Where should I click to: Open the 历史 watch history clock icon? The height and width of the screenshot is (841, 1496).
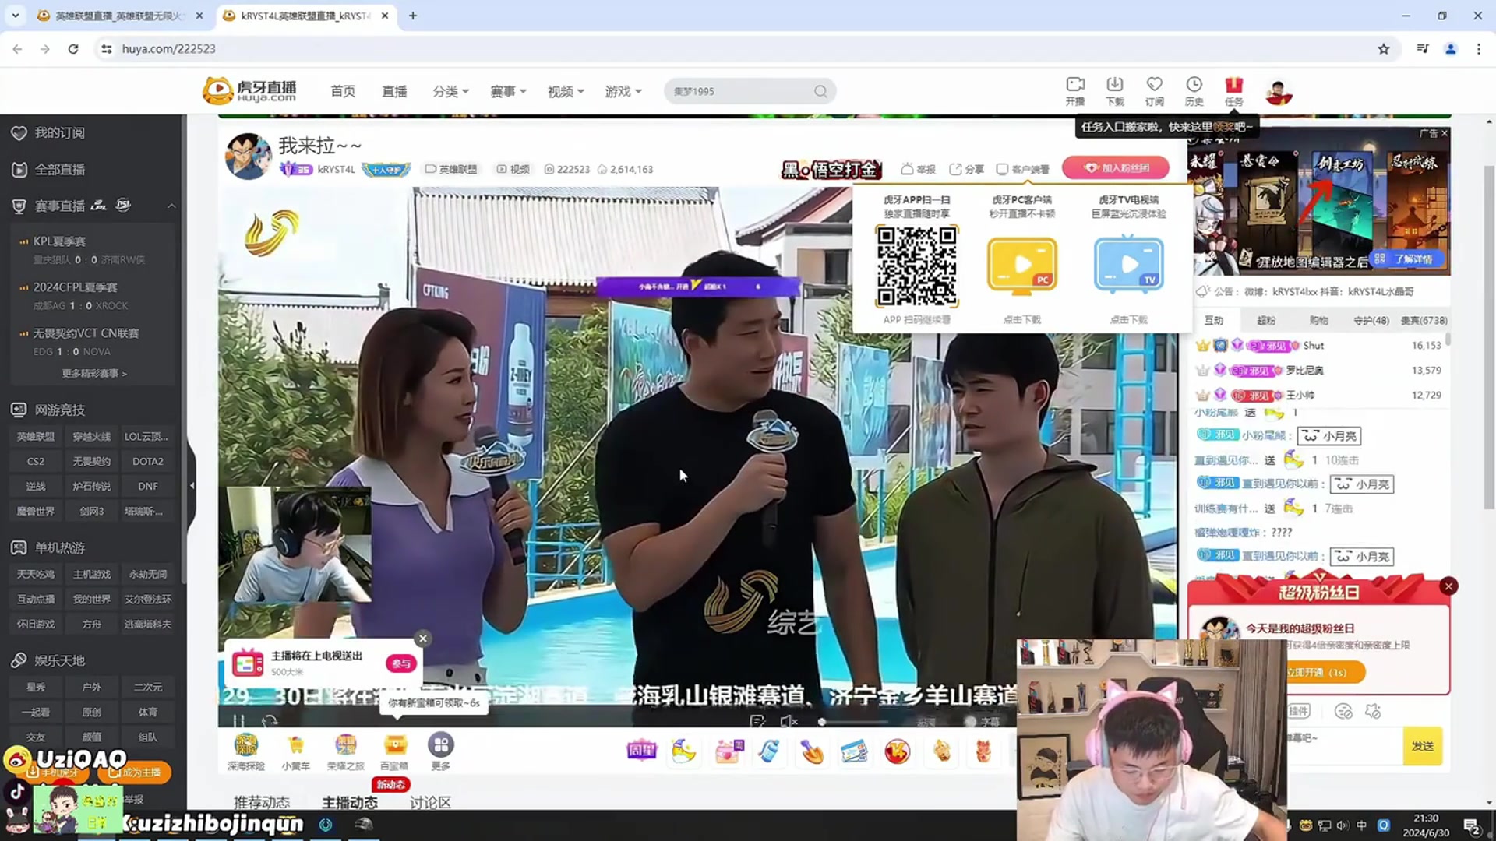tap(1194, 85)
